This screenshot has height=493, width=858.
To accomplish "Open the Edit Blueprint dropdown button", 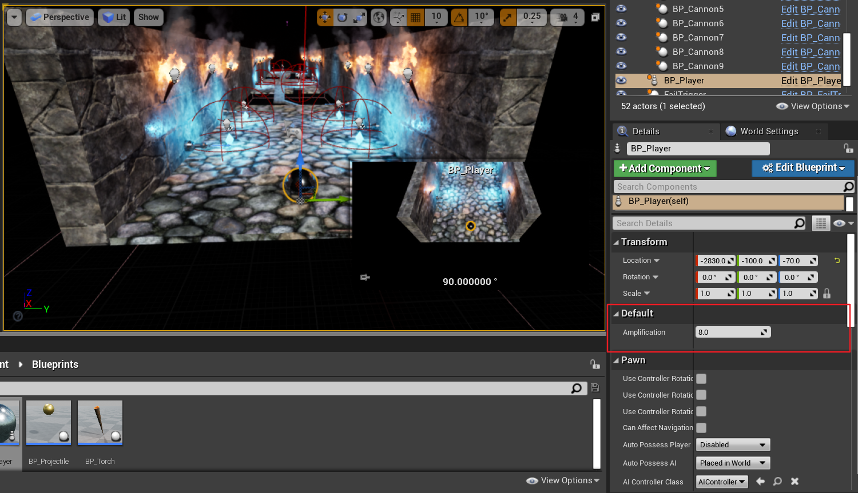I will (803, 168).
